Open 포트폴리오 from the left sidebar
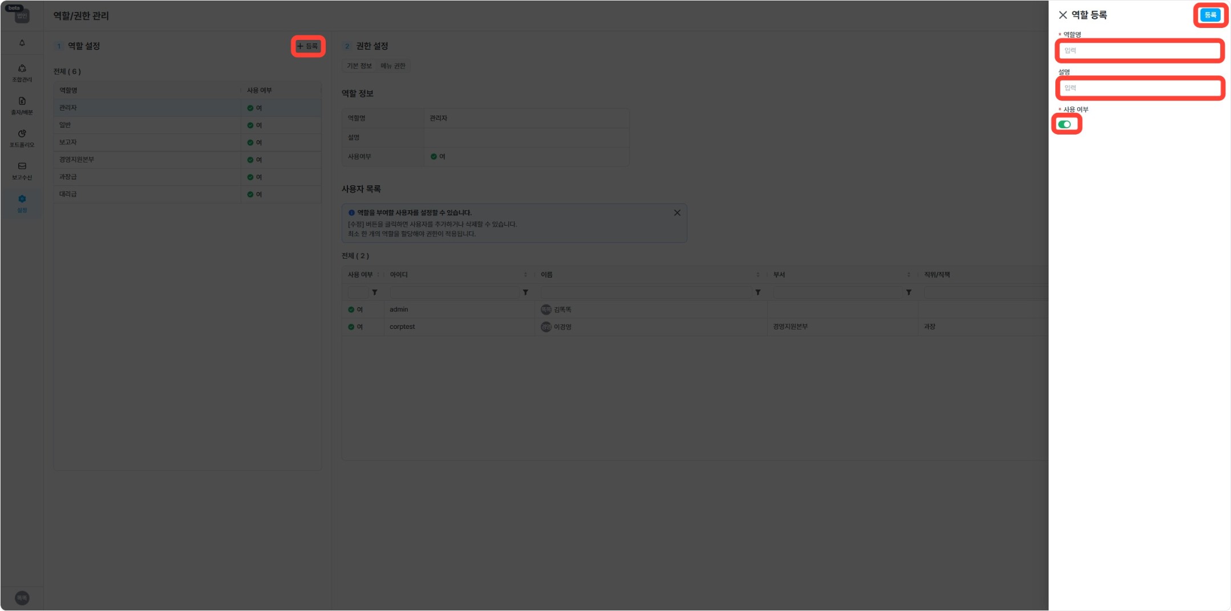 click(x=22, y=138)
